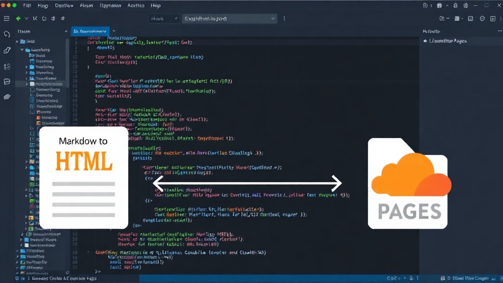Expand the topmost collapsed folder in the file tree
This screenshot has height=283, width=503.
pos(17,41)
